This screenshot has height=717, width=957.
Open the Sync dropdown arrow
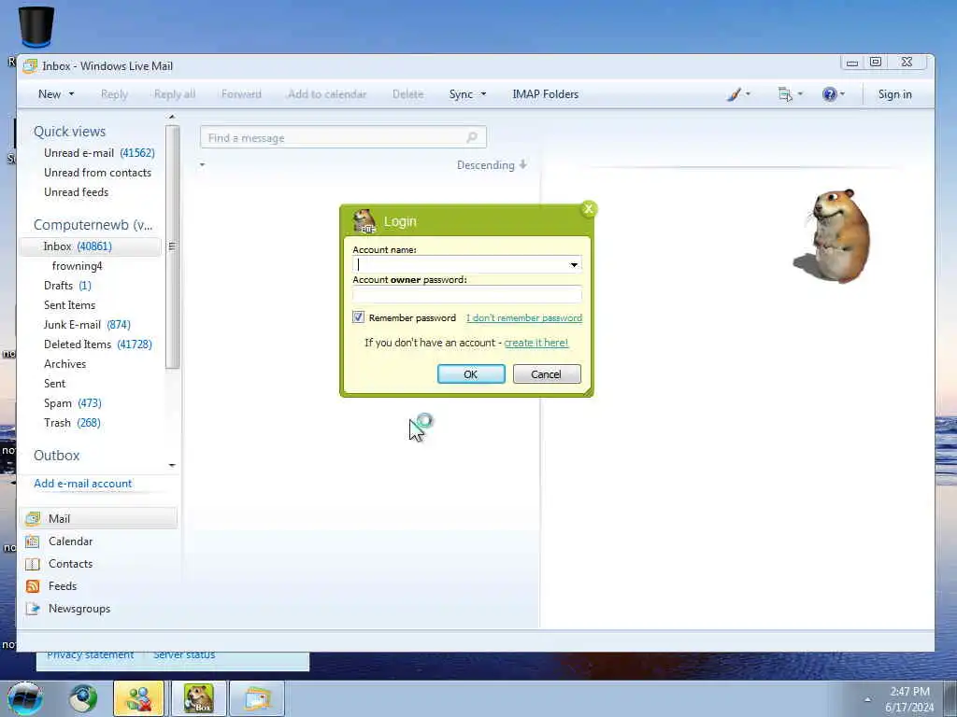483,94
